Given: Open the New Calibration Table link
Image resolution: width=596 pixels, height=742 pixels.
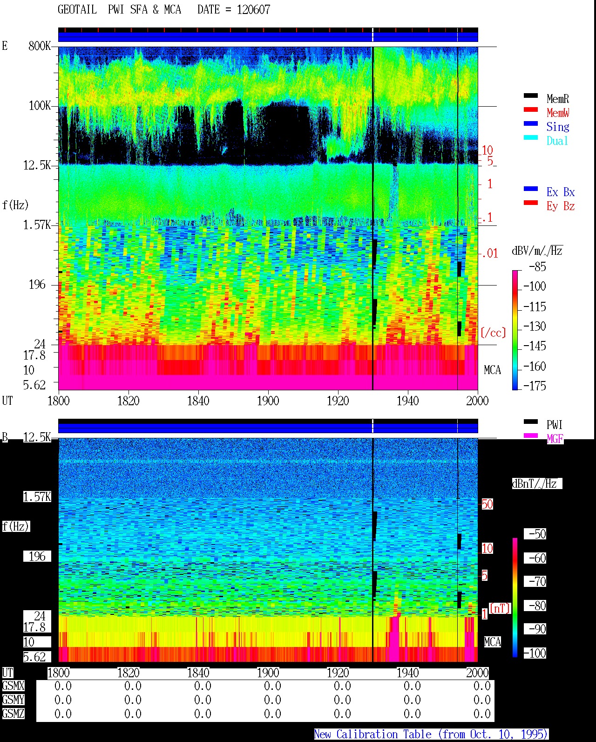Looking at the screenshot, I should click(x=431, y=735).
